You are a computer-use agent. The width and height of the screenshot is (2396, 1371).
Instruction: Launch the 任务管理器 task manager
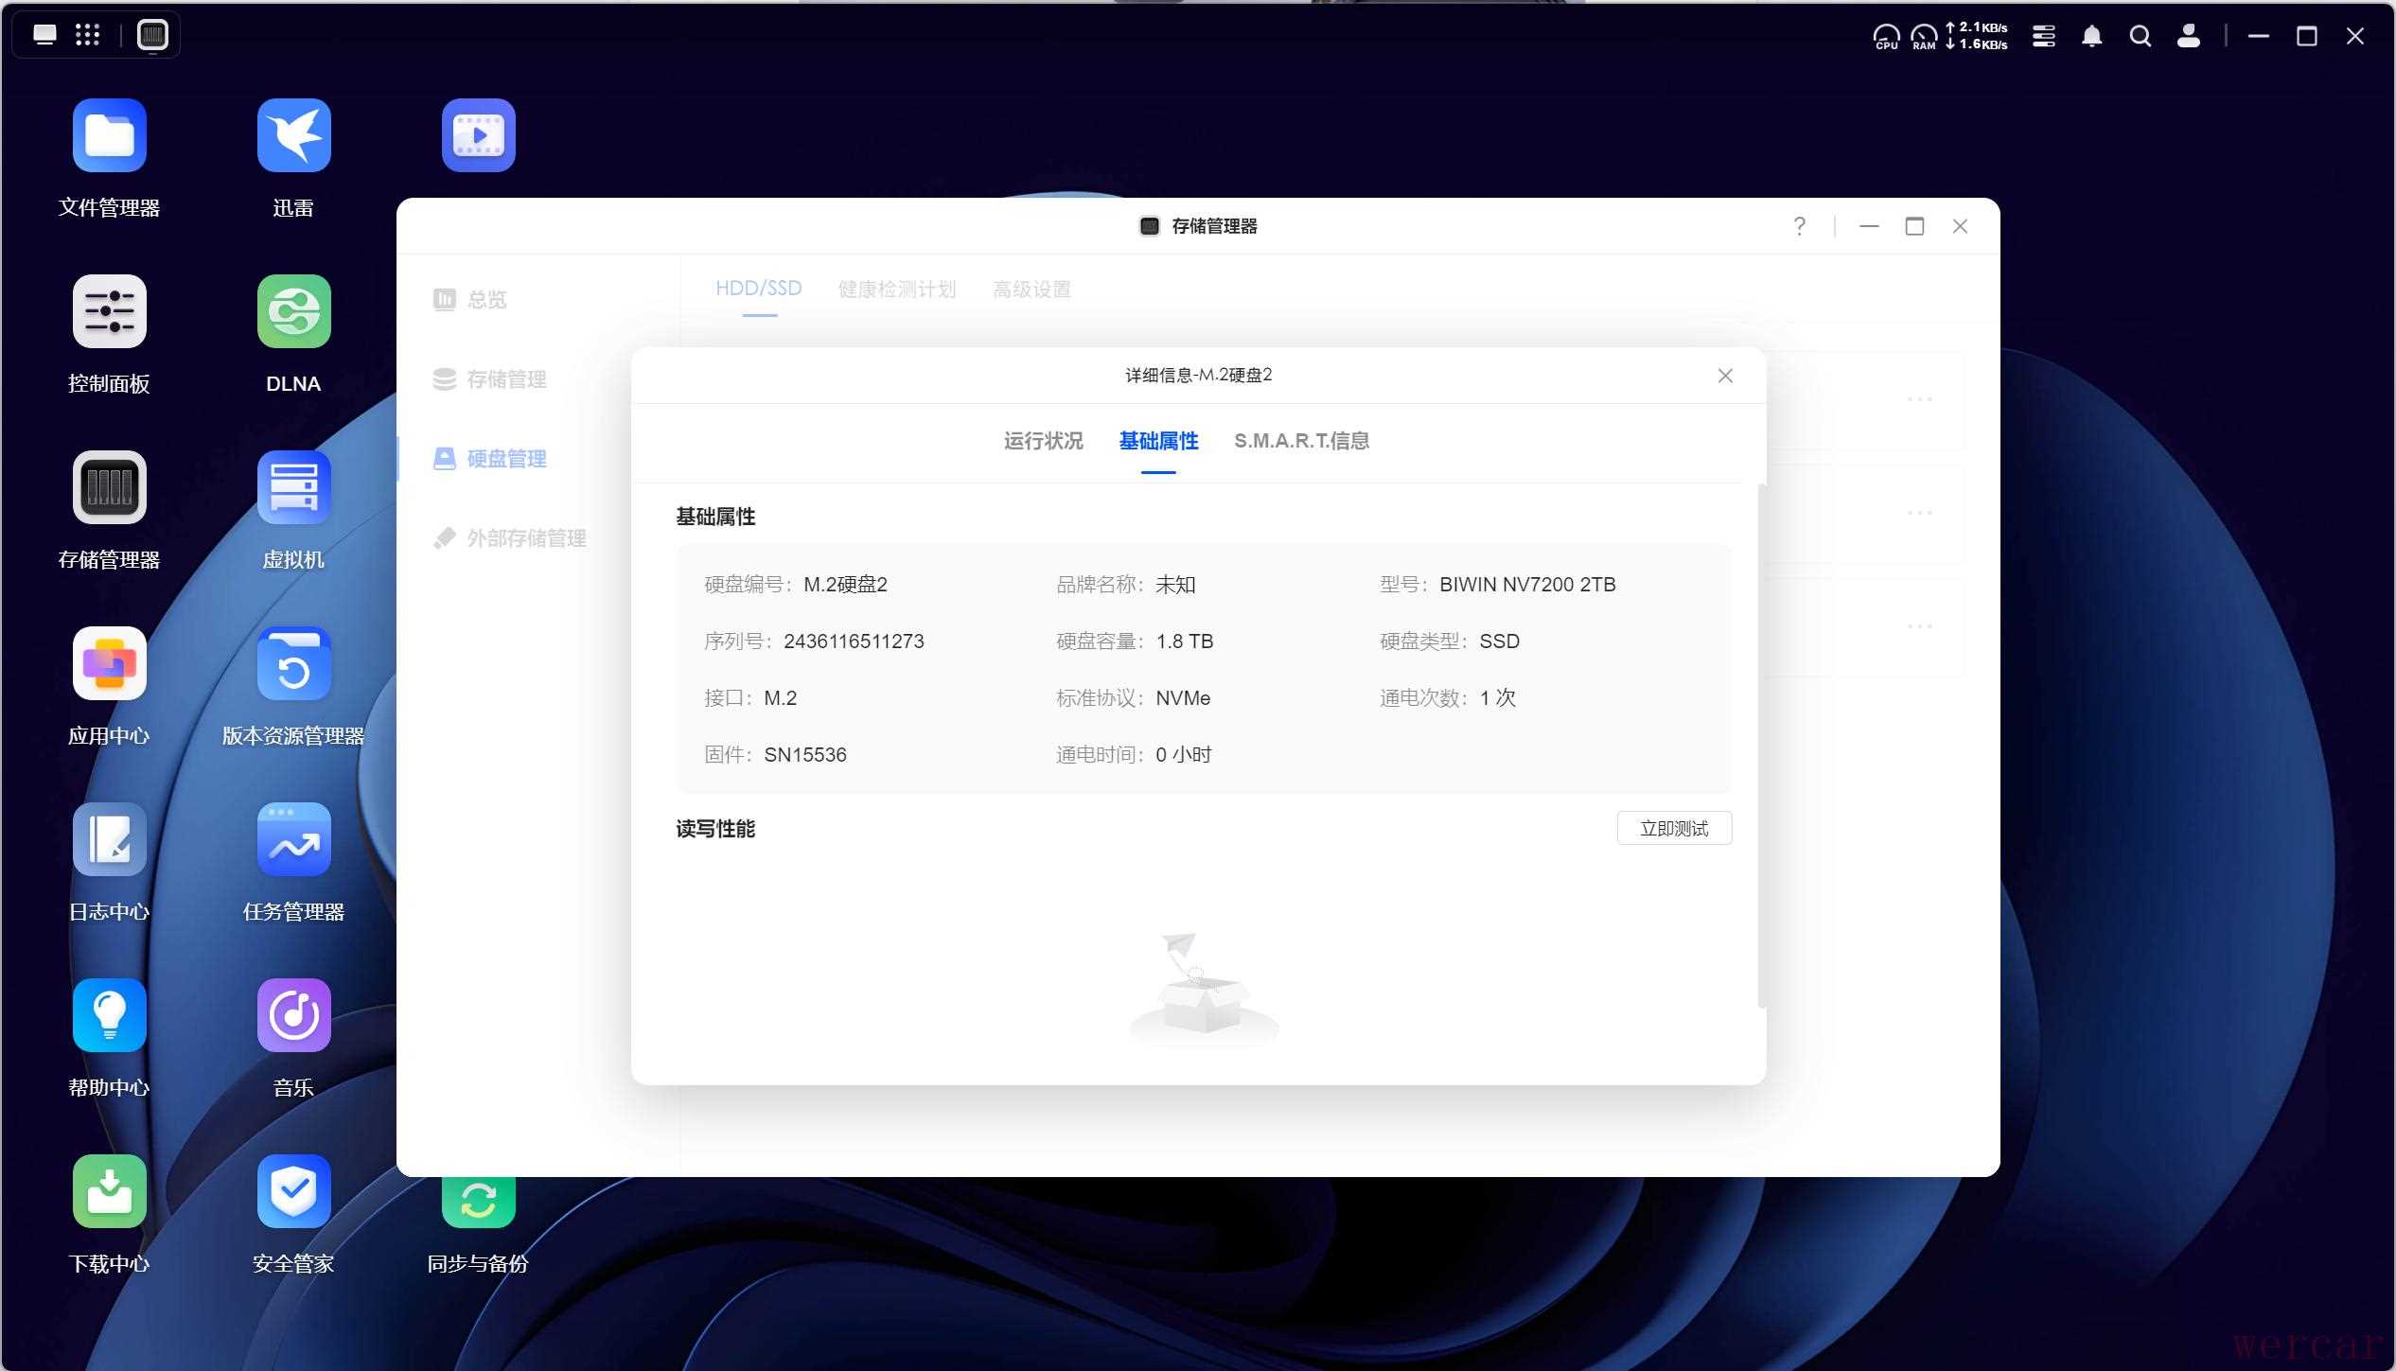click(293, 839)
